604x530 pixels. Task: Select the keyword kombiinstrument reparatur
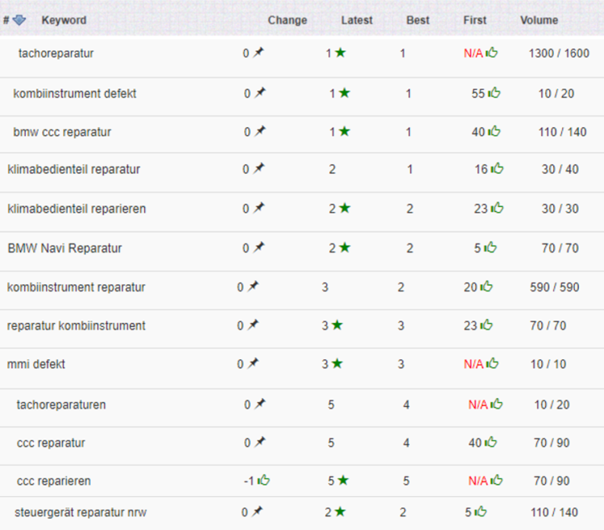pyautogui.click(x=76, y=288)
